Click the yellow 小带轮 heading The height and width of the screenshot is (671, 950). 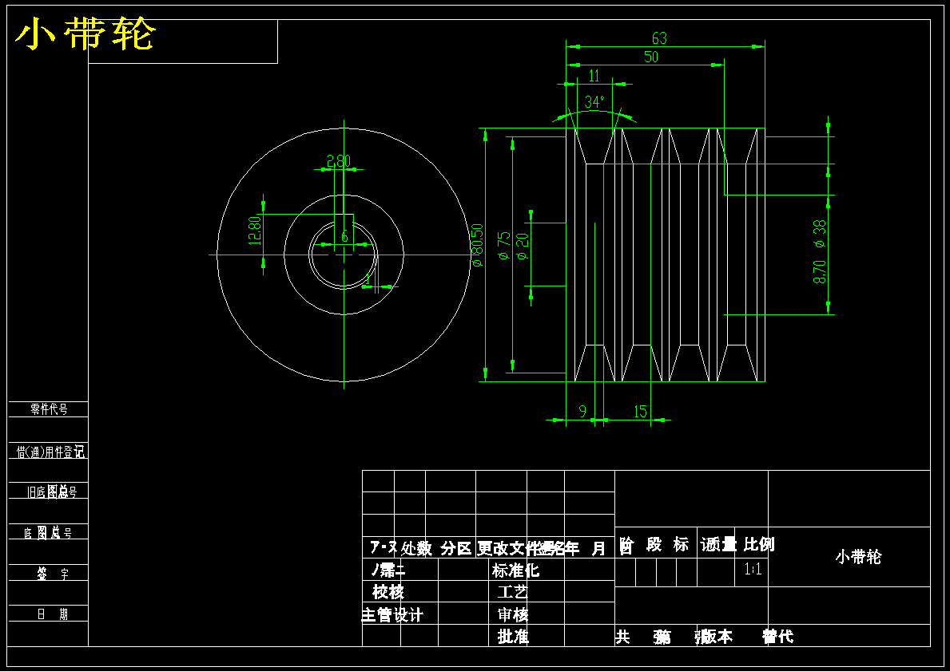85,34
